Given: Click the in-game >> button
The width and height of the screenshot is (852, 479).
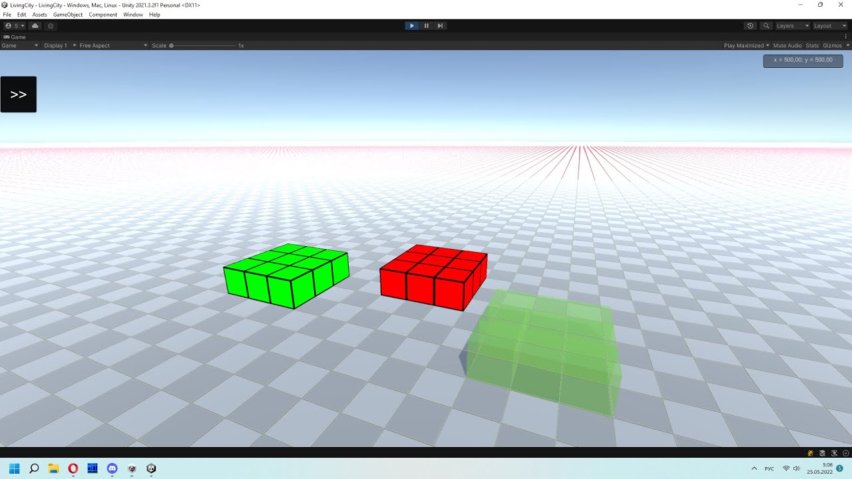Looking at the screenshot, I should 19,94.
